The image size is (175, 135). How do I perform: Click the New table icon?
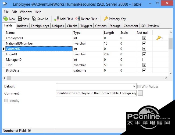point(6,19)
